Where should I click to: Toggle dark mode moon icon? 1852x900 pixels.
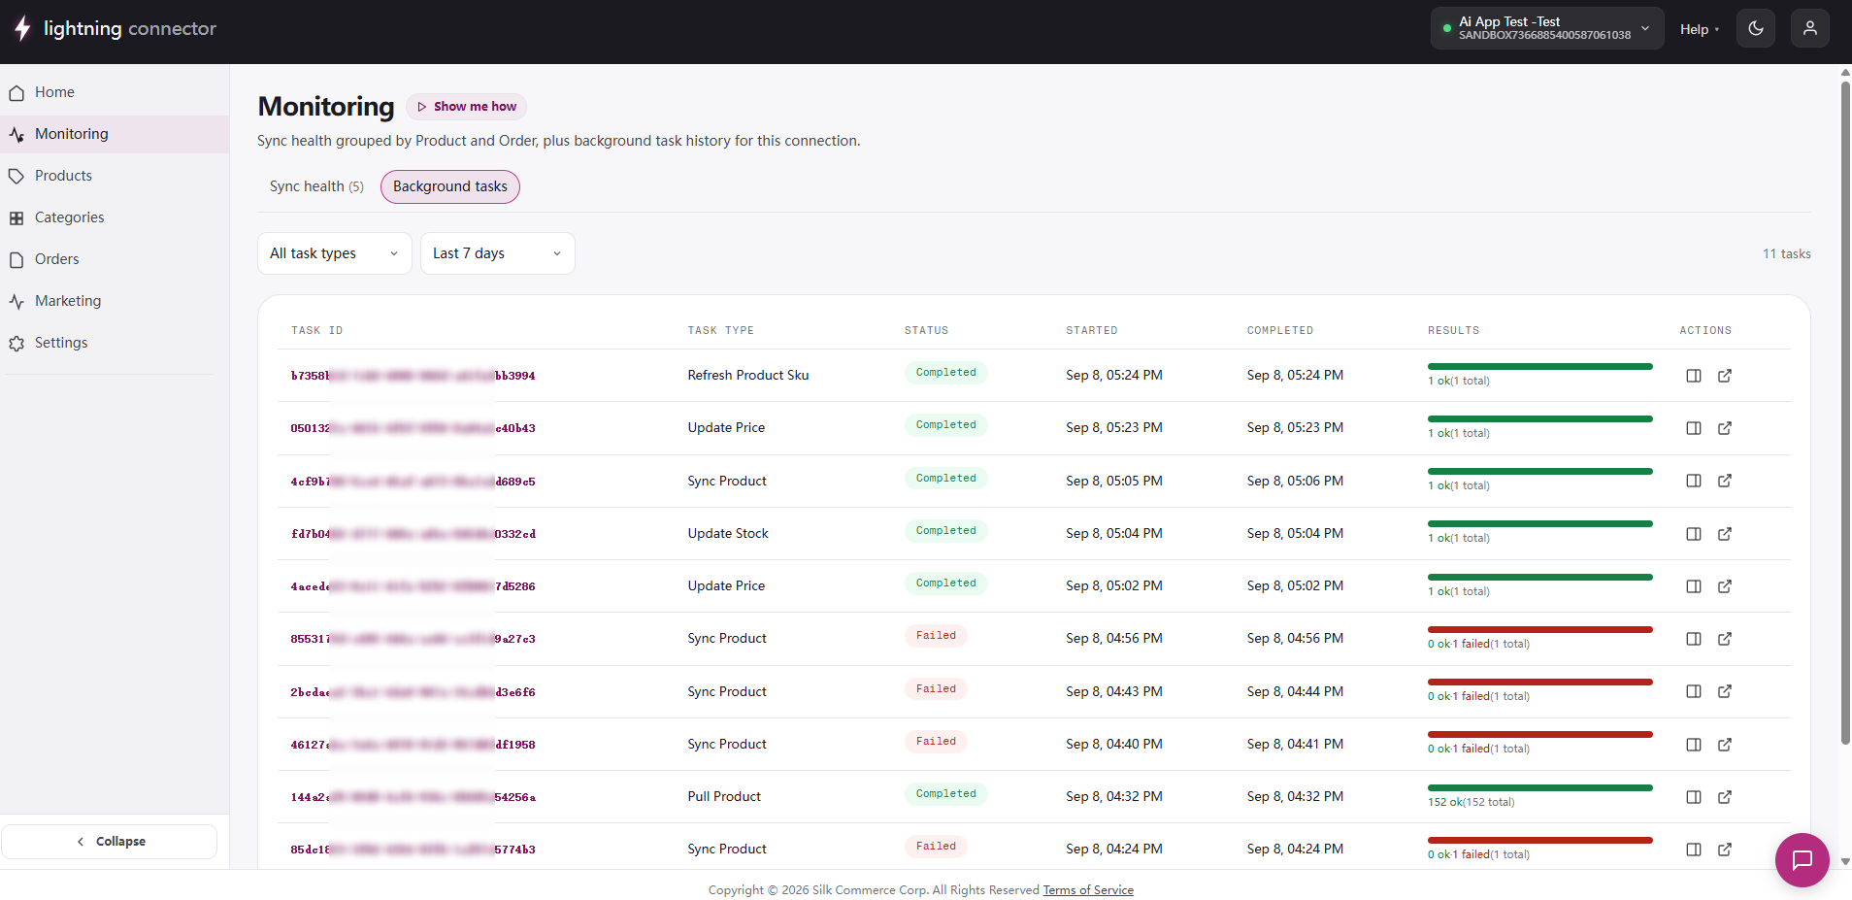point(1756,29)
